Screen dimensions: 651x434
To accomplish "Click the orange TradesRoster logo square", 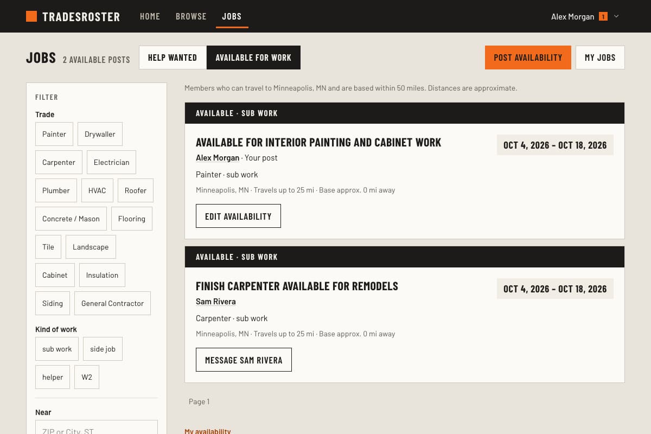I will (31, 16).
